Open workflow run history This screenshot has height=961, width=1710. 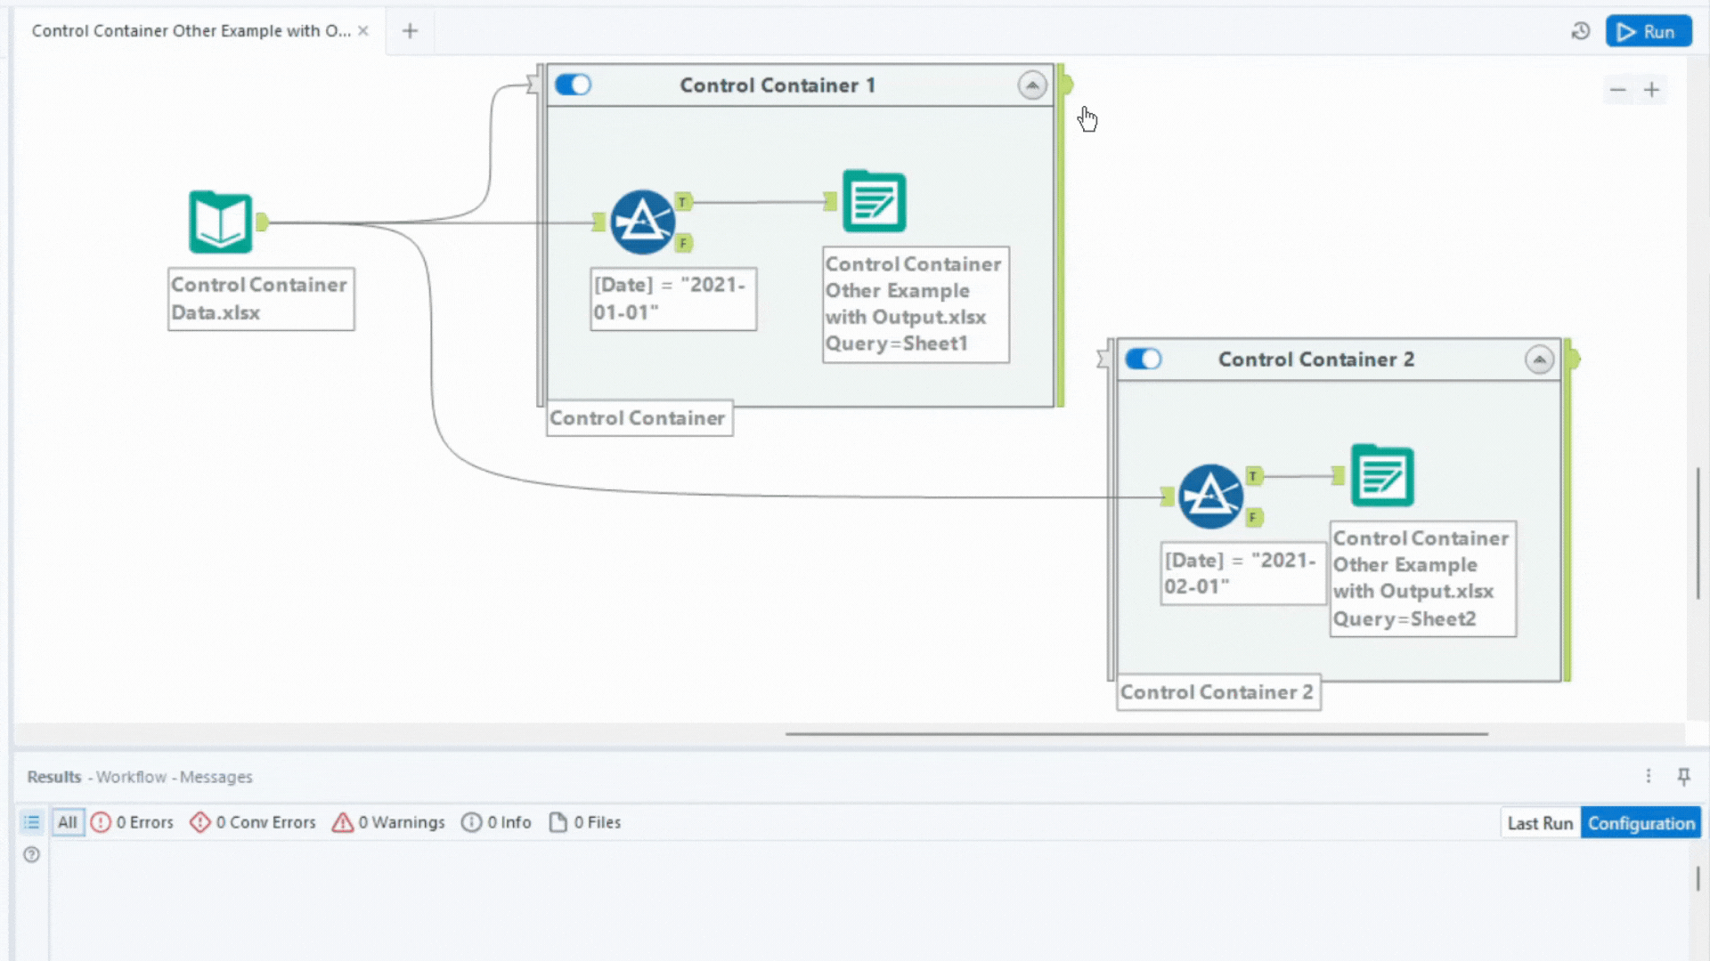pyautogui.click(x=1580, y=30)
